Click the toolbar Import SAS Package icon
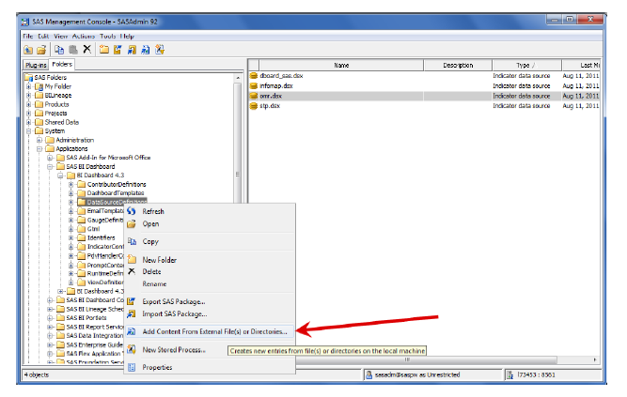This screenshot has height=397, width=627. pyautogui.click(x=132, y=50)
